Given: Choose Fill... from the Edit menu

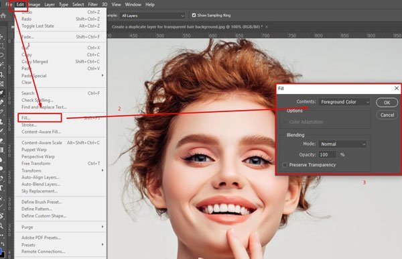Looking at the screenshot, I should click(x=61, y=118).
